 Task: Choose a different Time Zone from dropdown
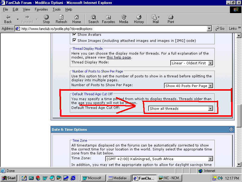pos(159,159)
